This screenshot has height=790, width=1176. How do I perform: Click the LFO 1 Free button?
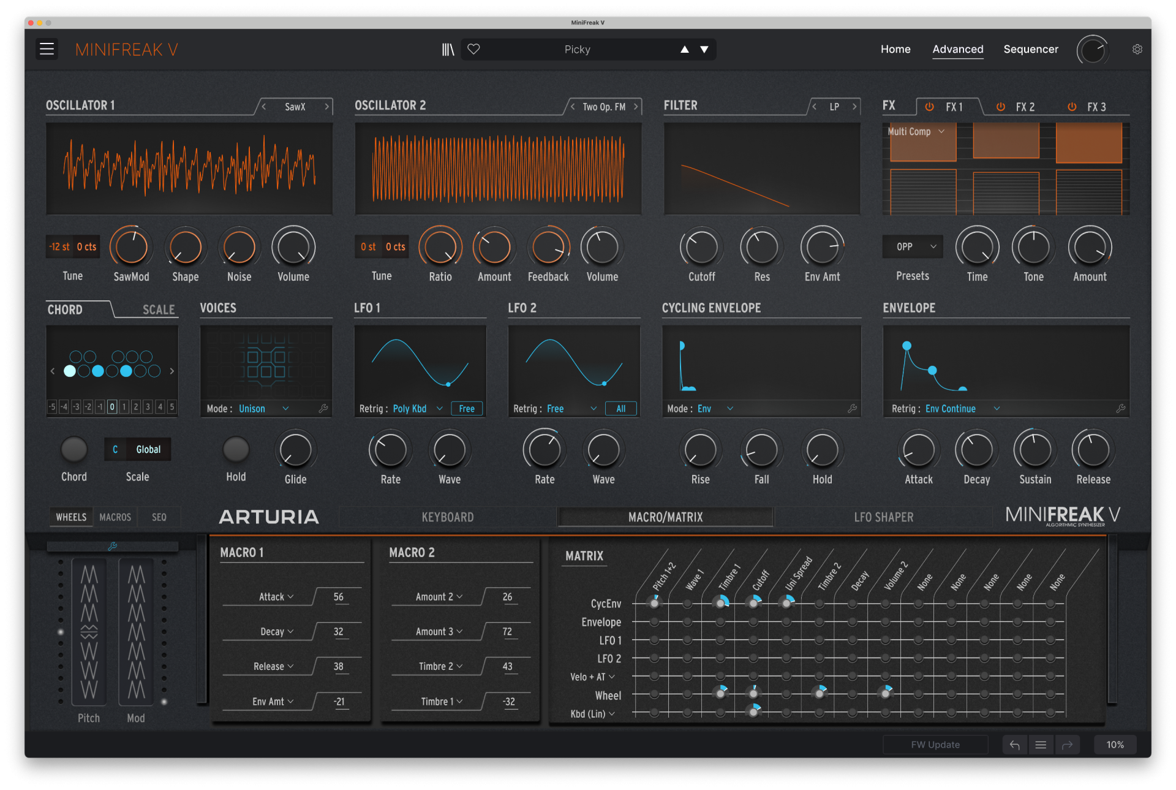pos(467,409)
